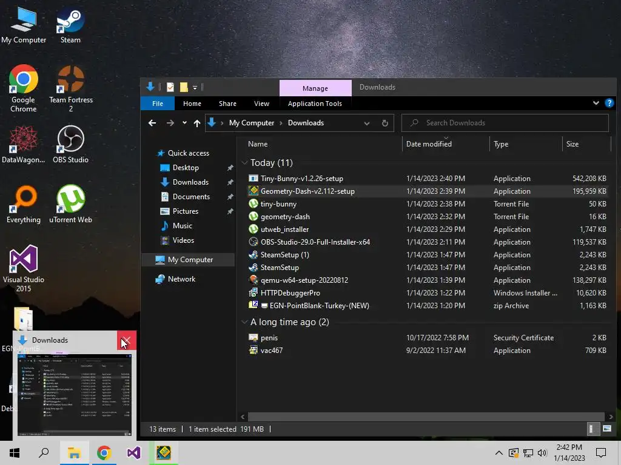The height and width of the screenshot is (465, 621).
Task: Open the File ribbon tab
Action: (x=158, y=103)
